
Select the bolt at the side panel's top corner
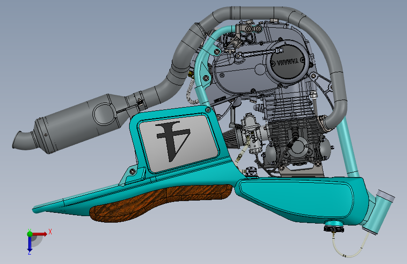click(207, 110)
